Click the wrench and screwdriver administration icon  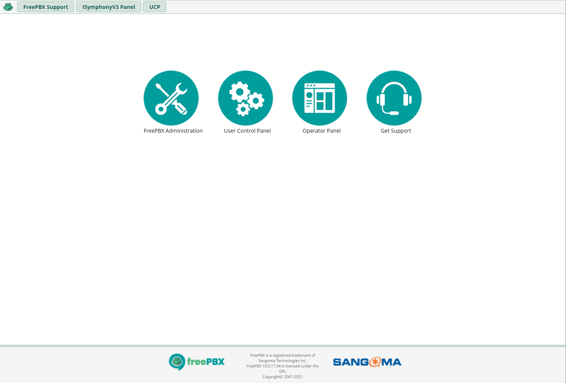click(171, 98)
